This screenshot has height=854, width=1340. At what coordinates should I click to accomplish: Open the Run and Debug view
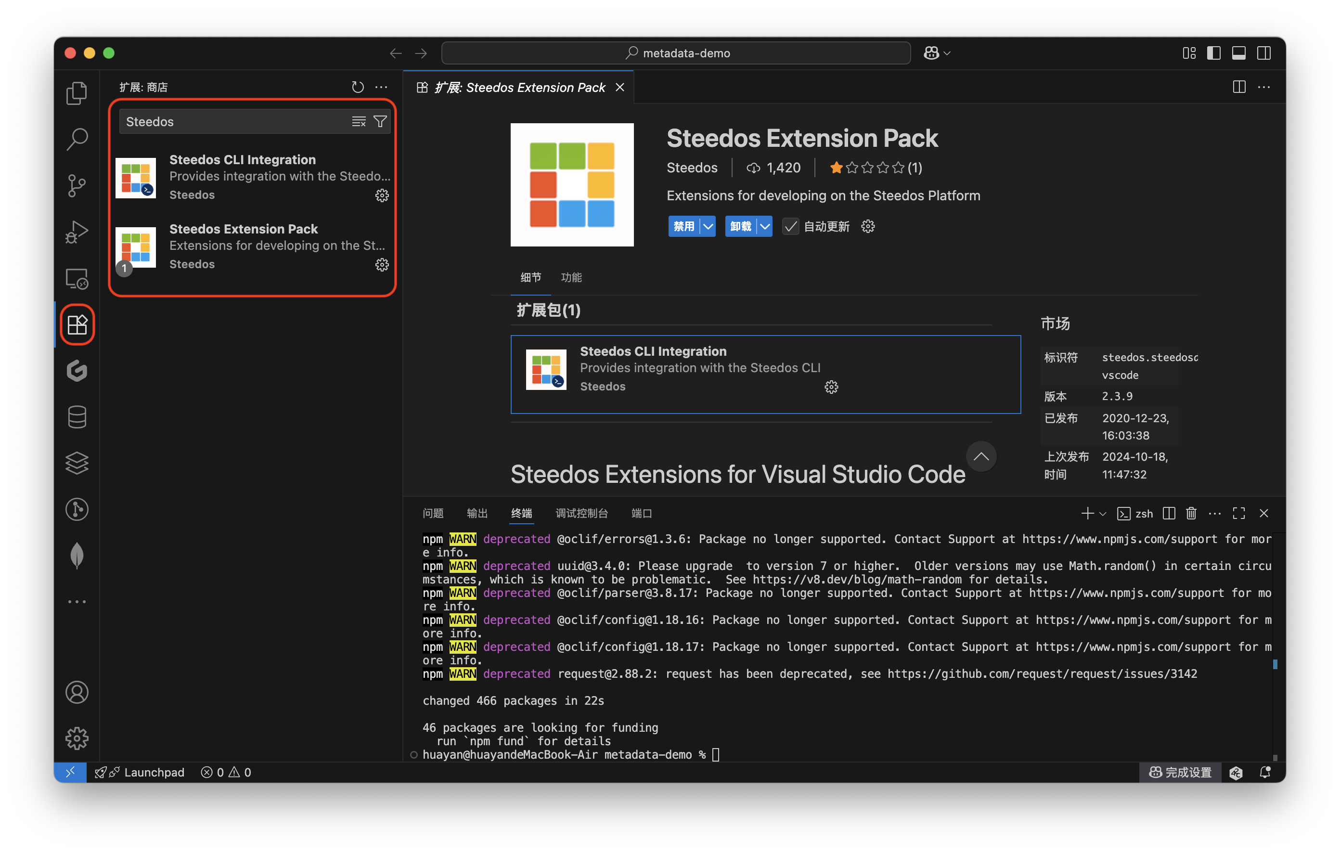[77, 232]
